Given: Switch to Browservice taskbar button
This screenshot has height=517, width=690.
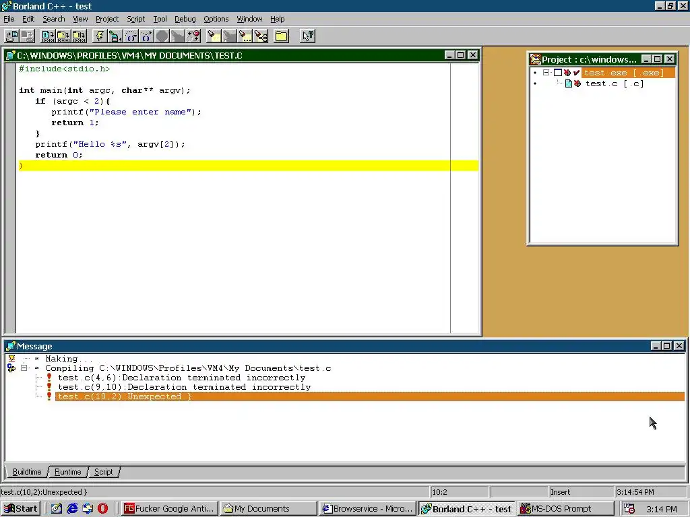Looking at the screenshot, I should click(x=368, y=509).
